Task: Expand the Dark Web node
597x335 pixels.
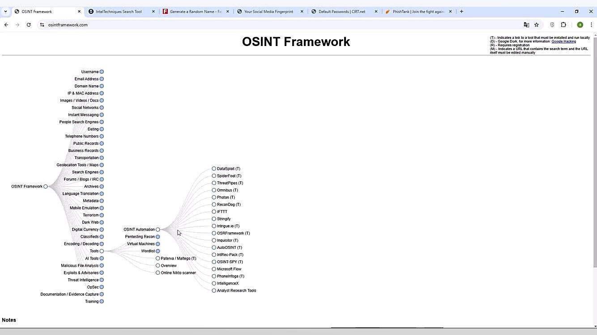Action: point(102,222)
